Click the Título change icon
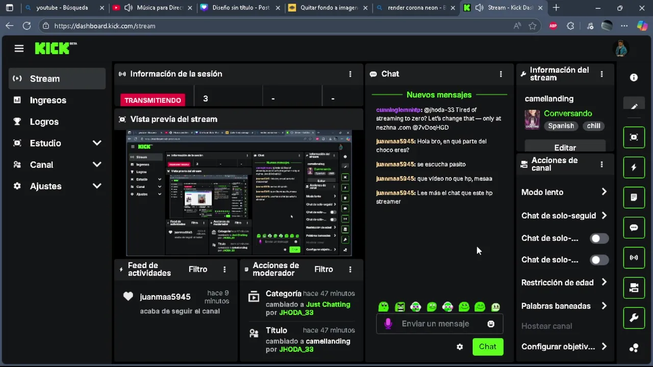The width and height of the screenshot is (653, 367). pos(254,333)
